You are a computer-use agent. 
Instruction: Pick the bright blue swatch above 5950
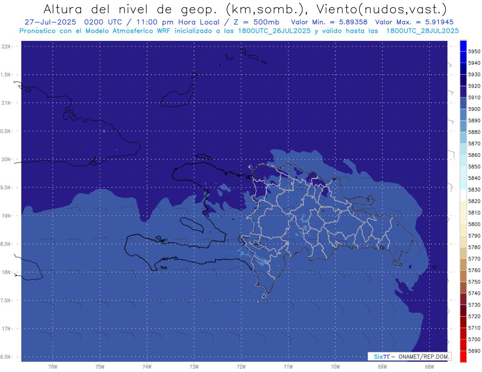(x=463, y=45)
